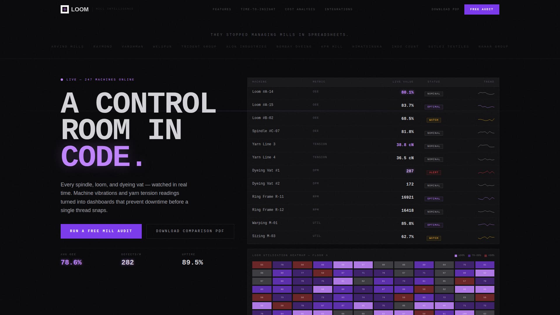Click WATCH badge for Loom #B-02
The width and height of the screenshot is (560, 315).
point(434,120)
